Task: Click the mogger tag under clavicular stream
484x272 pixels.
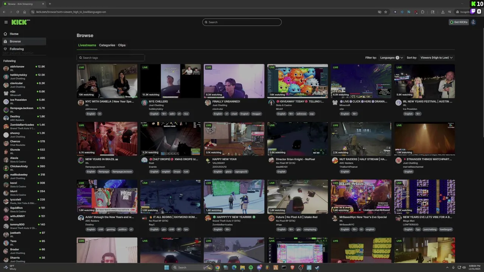Action: [256, 114]
